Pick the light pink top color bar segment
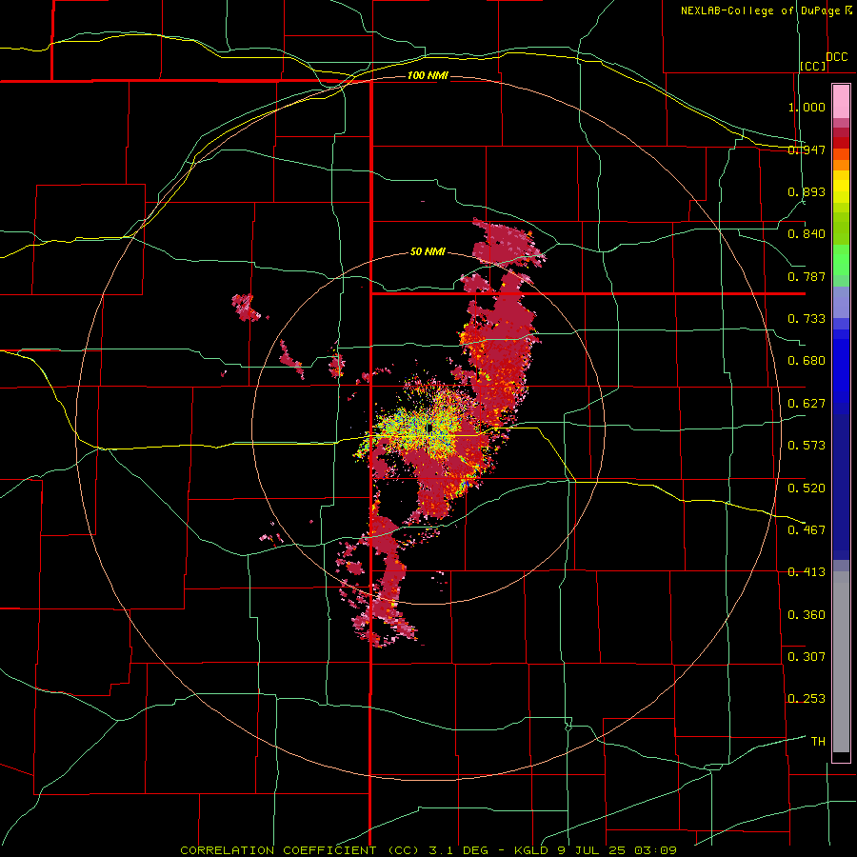 [x=841, y=102]
